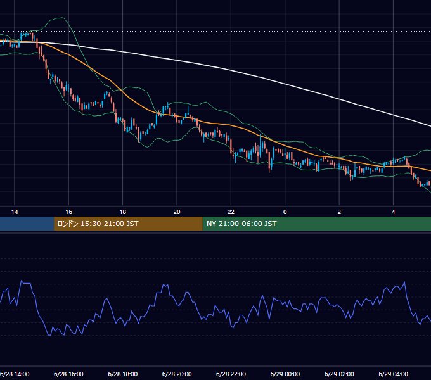431x380 pixels.
Task: Click the 22 hour label on price chart axis
Action: click(231, 212)
